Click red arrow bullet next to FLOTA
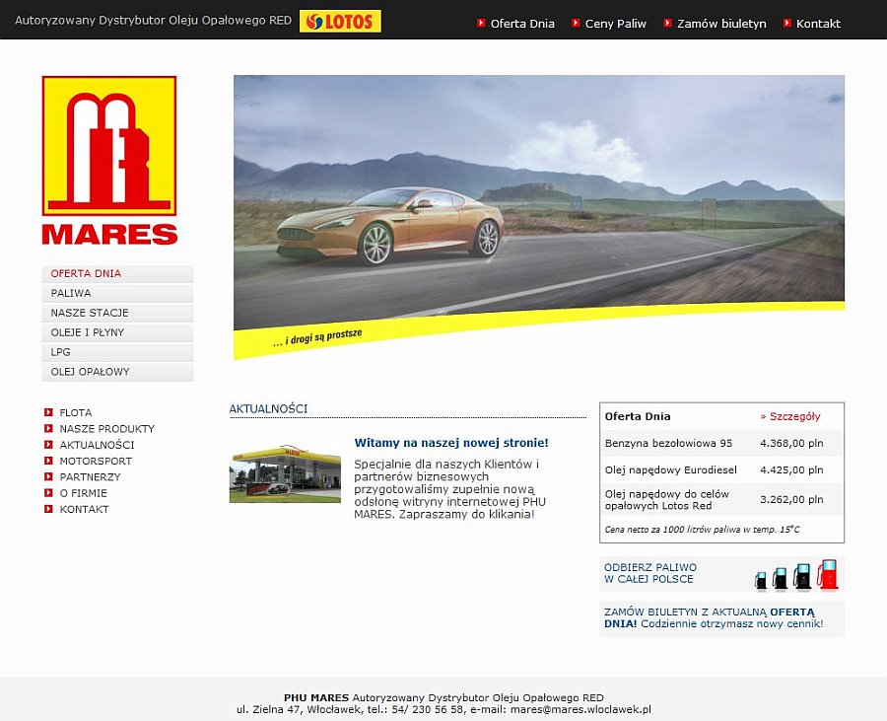Screen dimensions: 887x721 click(48, 412)
